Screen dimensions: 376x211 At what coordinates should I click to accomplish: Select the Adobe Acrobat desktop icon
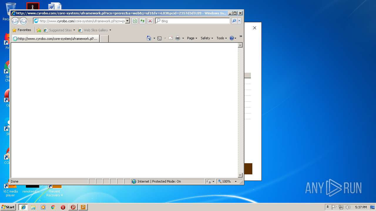(x=33, y=6)
